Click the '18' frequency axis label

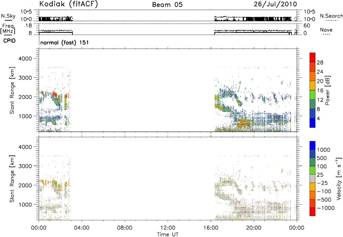29,26
